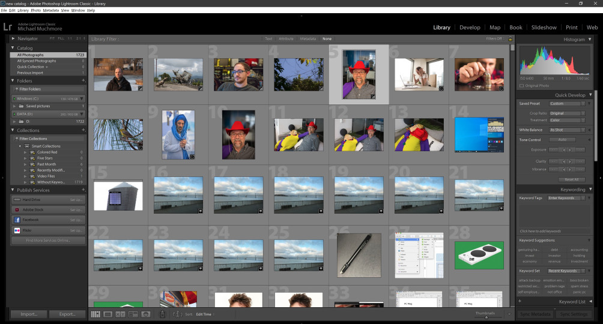Open the Slideshow module
This screenshot has width=603, height=324.
coord(544,27)
